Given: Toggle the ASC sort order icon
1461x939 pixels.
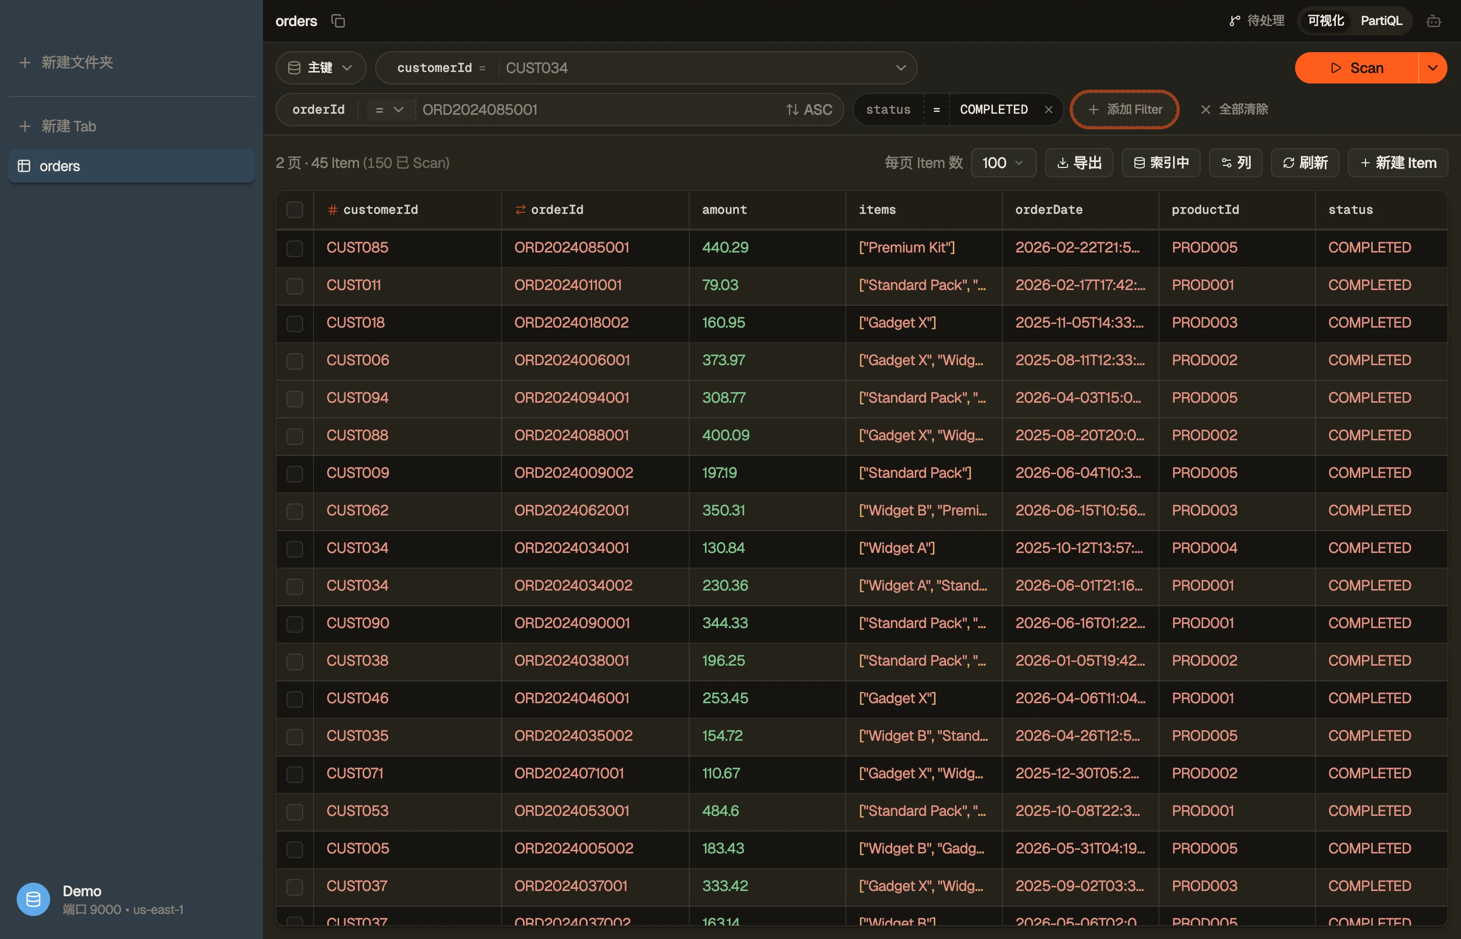Looking at the screenshot, I should pyautogui.click(x=792, y=110).
